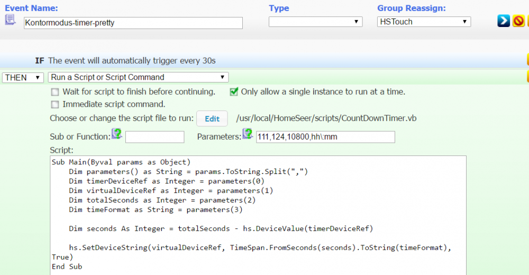Click the red prohibited disable event icon

518,21
